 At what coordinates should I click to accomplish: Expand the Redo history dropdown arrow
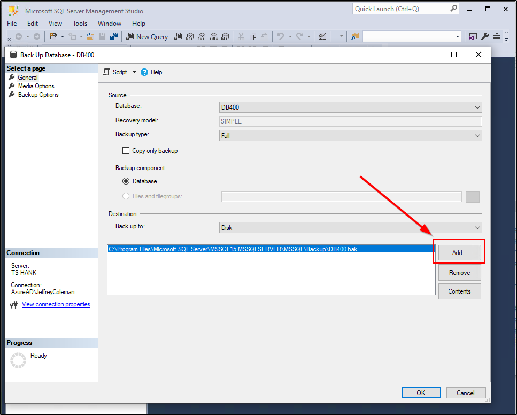pos(309,36)
